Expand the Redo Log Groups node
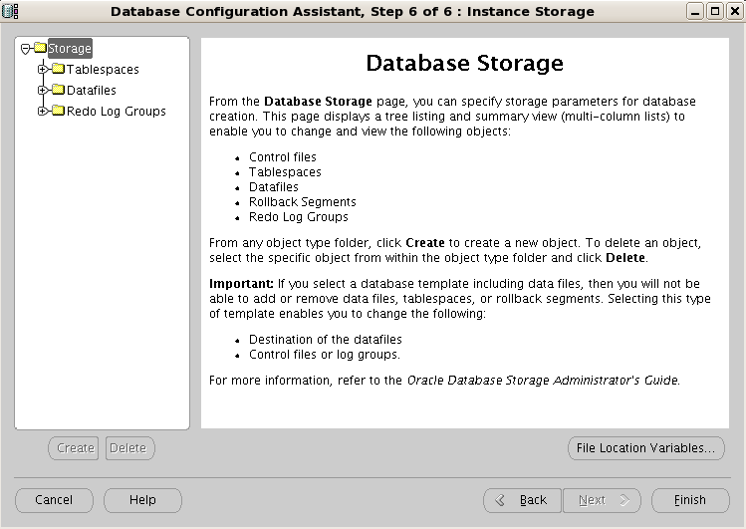This screenshot has width=746, height=529. 43,112
